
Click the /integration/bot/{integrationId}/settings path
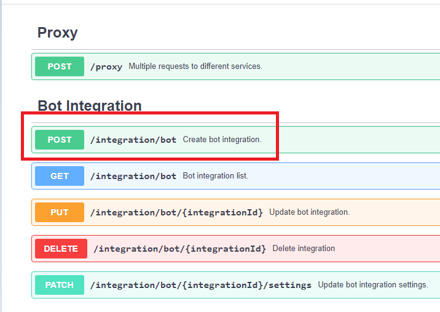point(201,285)
